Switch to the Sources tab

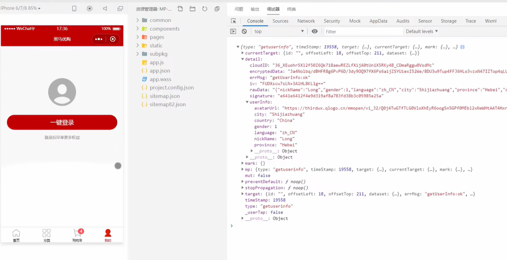280,21
